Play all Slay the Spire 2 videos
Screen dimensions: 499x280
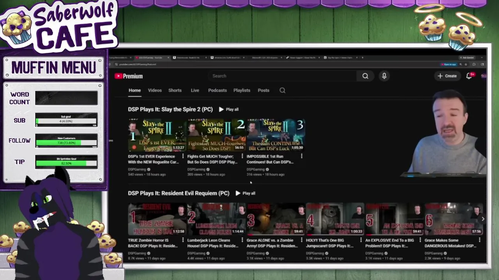[229, 109]
